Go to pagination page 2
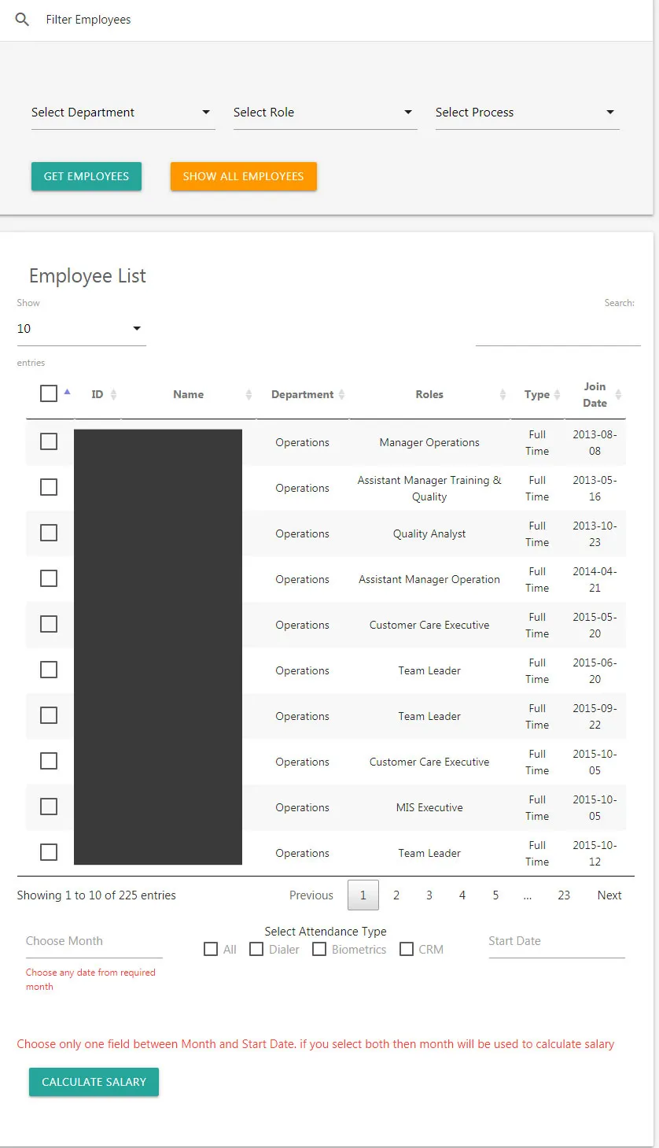The width and height of the screenshot is (659, 1148). click(x=396, y=895)
